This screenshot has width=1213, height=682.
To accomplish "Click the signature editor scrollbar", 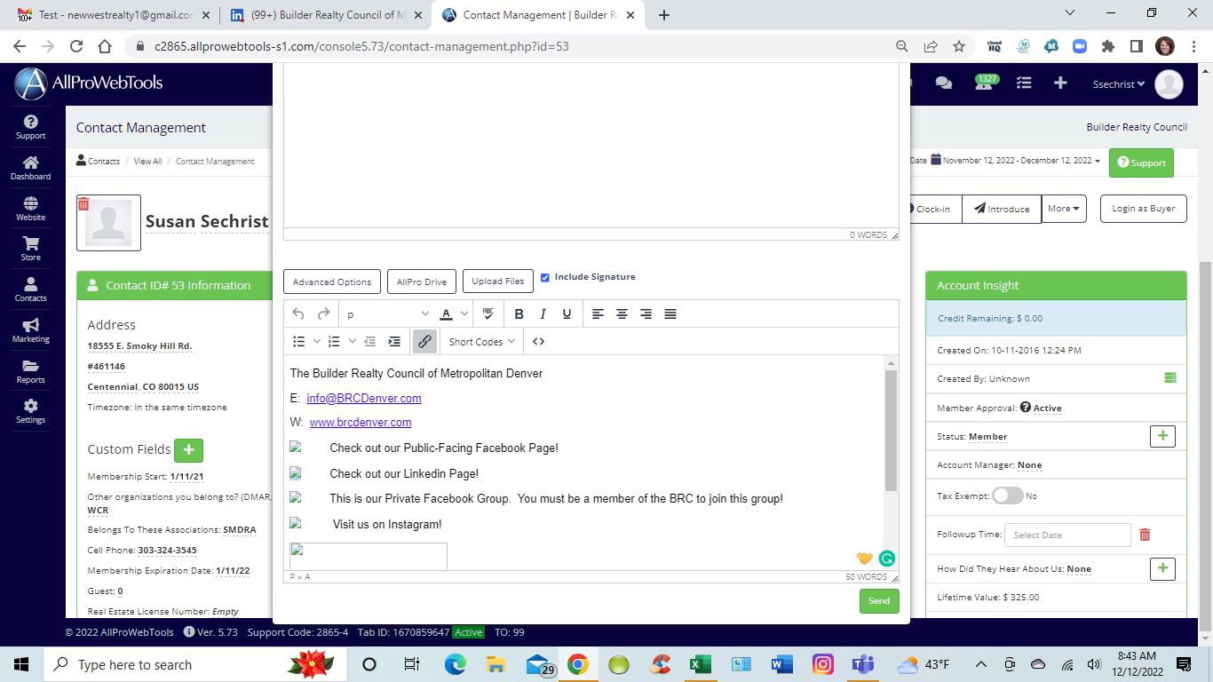I will (892, 431).
